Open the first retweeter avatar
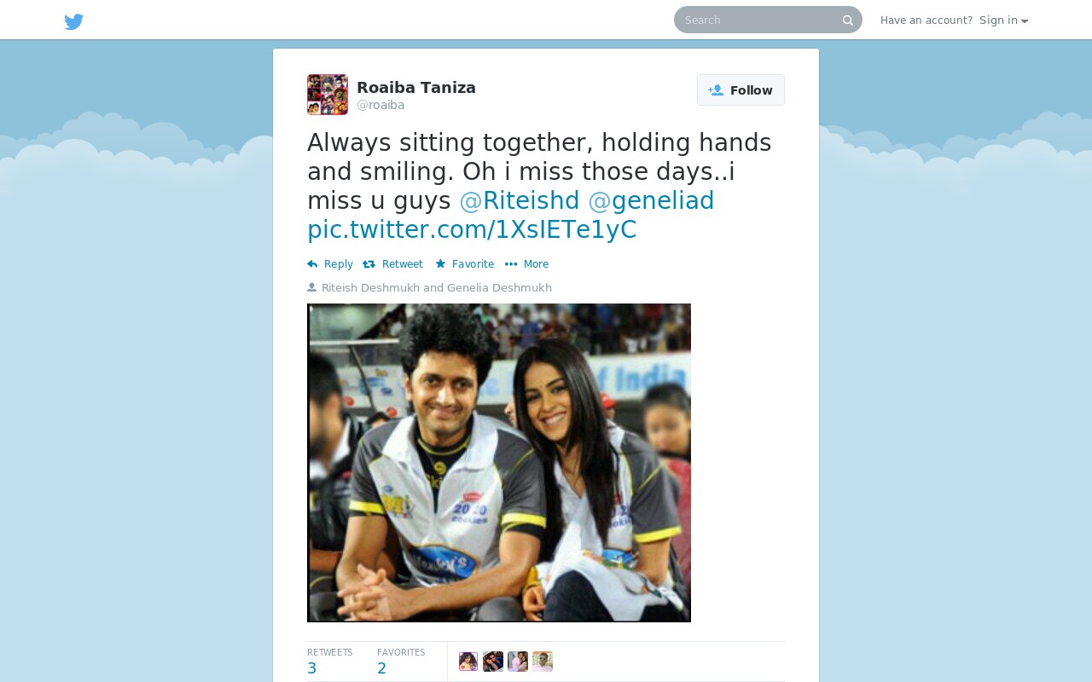1092x682 pixels. [468, 662]
